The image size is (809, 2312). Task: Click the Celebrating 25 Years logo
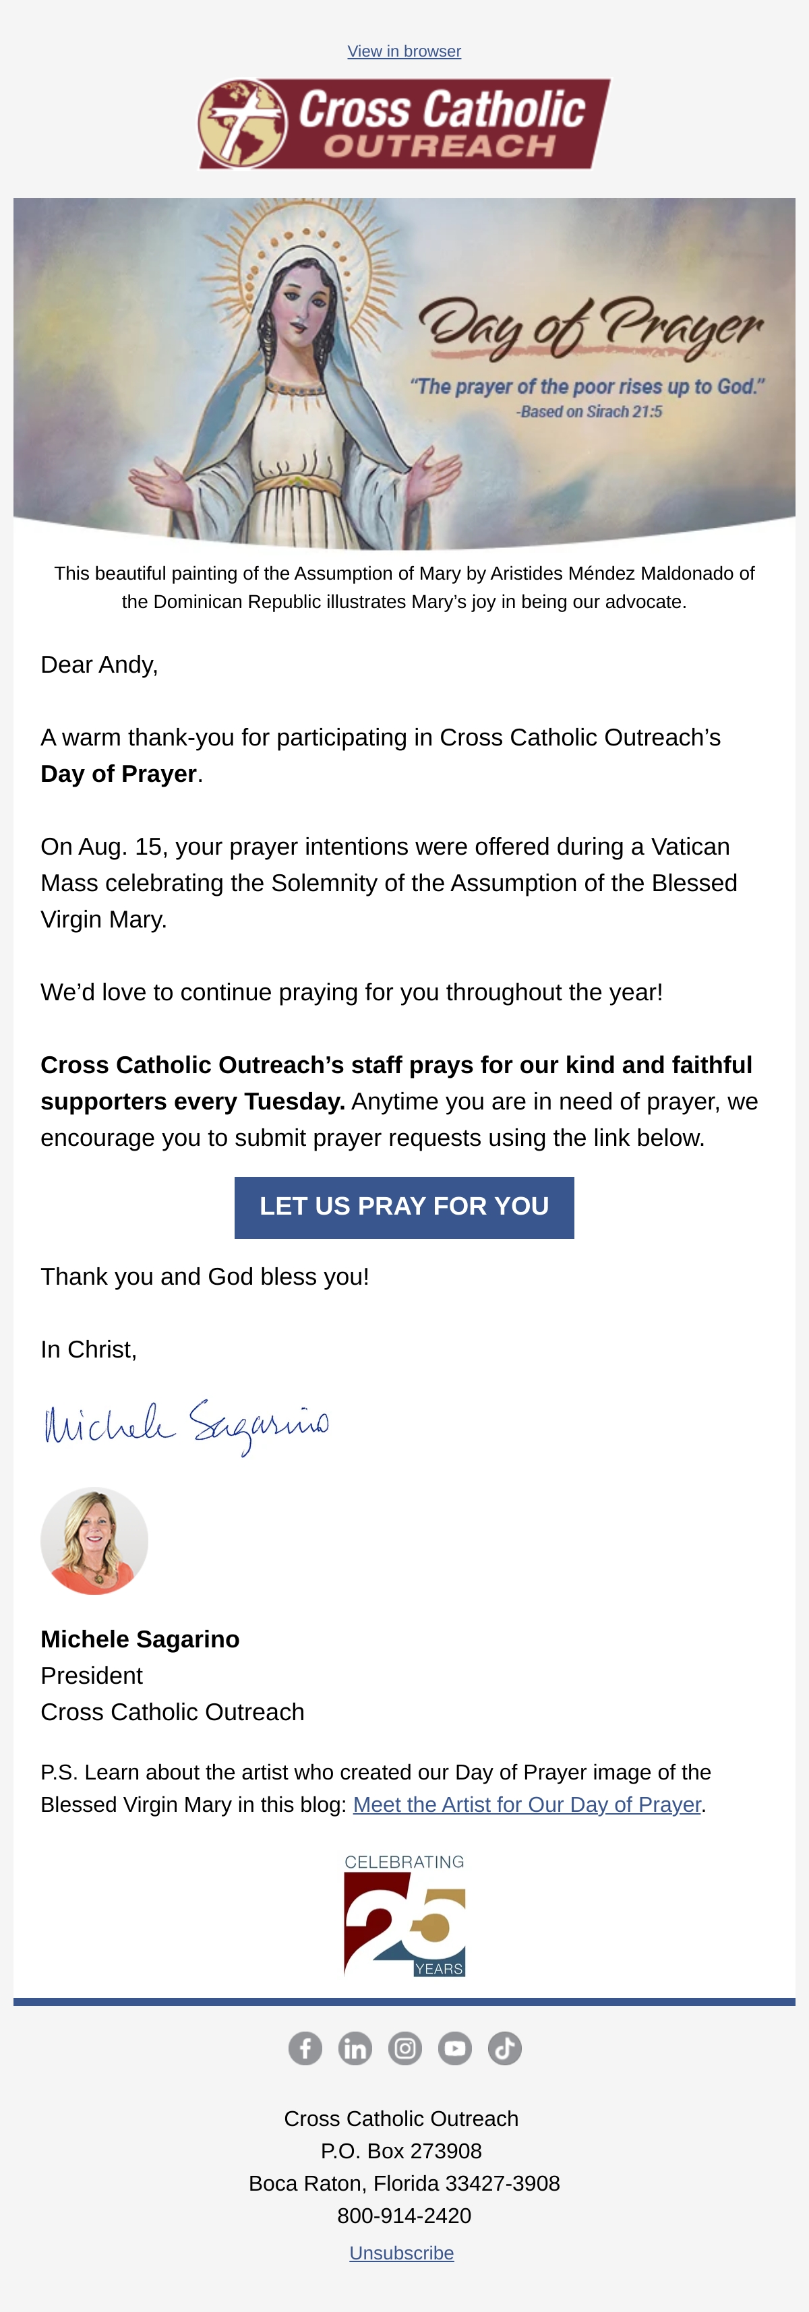pos(404,1914)
